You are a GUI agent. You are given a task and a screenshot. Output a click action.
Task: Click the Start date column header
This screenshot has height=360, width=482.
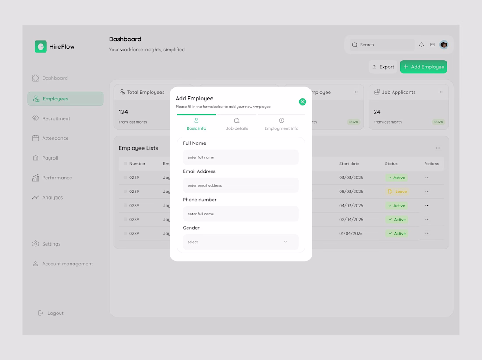click(349, 164)
